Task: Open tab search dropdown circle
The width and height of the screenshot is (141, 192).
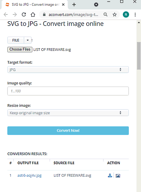Action: pyautogui.click(x=96, y=5)
